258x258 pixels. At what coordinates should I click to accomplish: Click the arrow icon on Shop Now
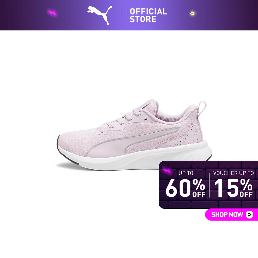[x=249, y=215]
